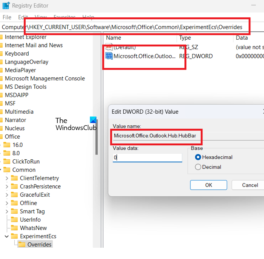Select the Microsoft.Office.Outloo... value name

pyautogui.click(x=144, y=56)
